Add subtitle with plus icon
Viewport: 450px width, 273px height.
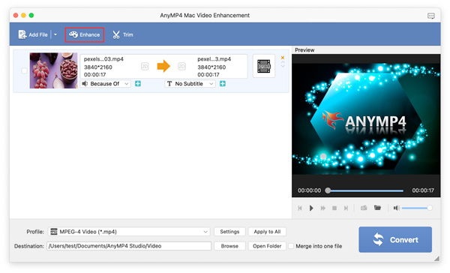(223, 83)
